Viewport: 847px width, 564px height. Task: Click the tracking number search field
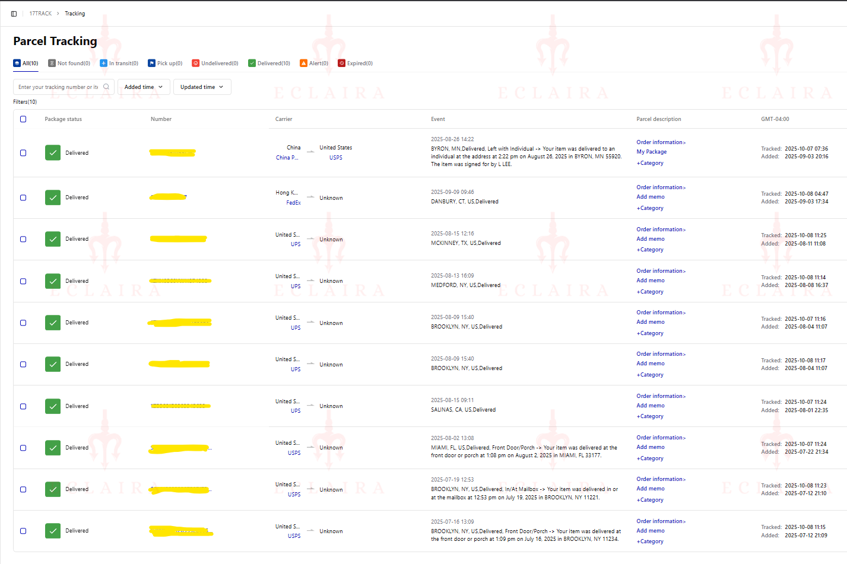point(58,87)
